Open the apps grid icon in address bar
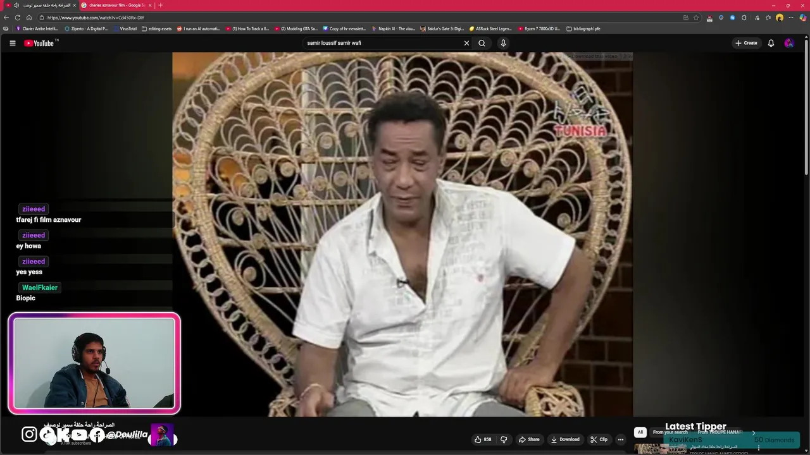 click(686, 18)
